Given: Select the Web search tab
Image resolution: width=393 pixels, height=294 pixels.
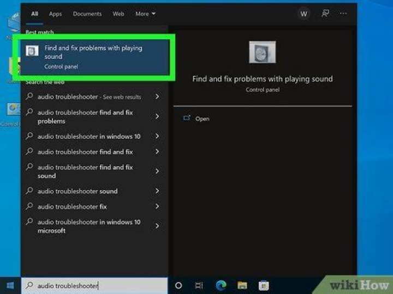Looking at the screenshot, I should click(x=118, y=14).
